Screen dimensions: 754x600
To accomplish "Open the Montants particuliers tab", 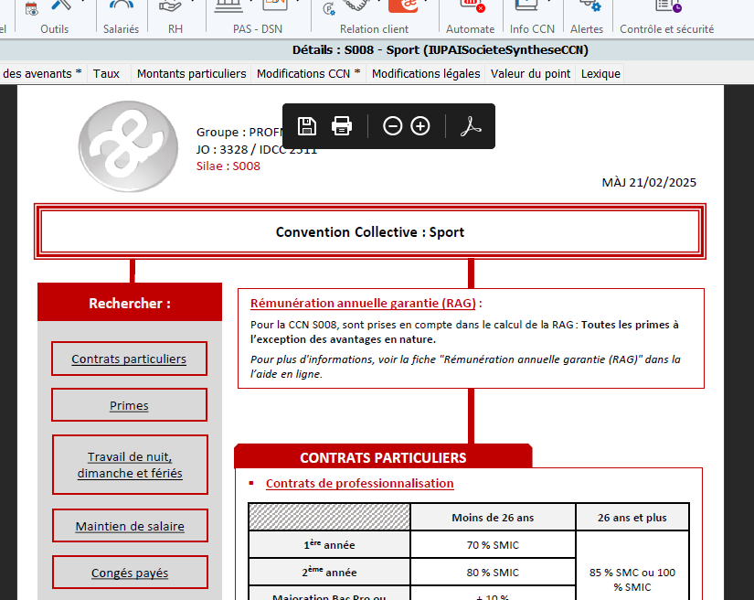I will click(x=191, y=73).
